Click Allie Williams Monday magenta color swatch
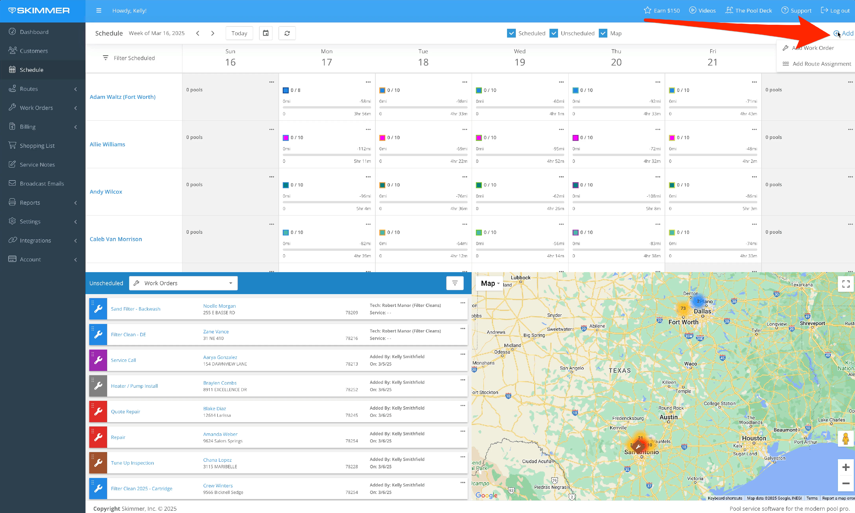 (x=286, y=138)
